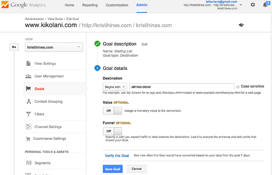Screen dimensions: 272x175
Task: Open User Management in the sidebar
Action: click(x=49, y=76)
